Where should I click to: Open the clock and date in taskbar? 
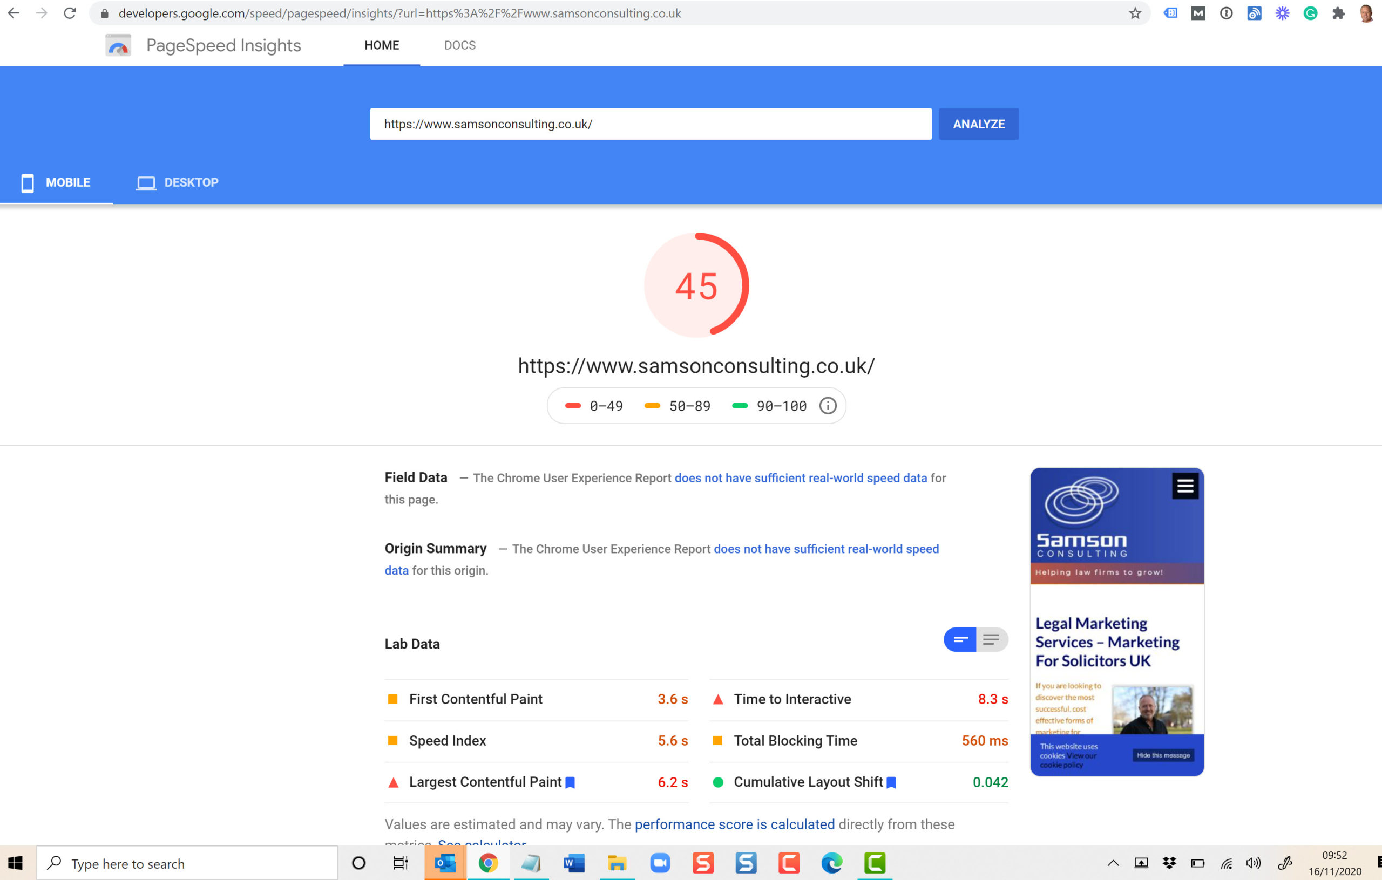coord(1334,863)
